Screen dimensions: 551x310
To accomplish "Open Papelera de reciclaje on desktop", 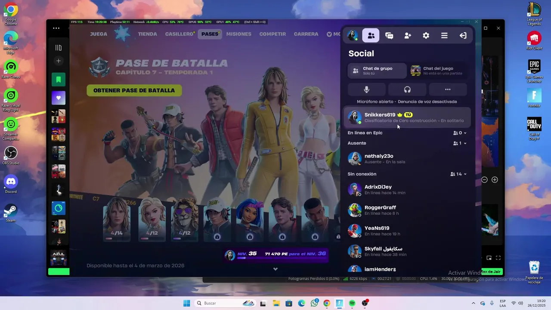I will [x=534, y=272].
